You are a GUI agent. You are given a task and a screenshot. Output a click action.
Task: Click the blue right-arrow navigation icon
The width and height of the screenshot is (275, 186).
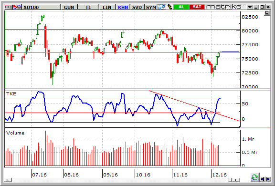coord(268,179)
